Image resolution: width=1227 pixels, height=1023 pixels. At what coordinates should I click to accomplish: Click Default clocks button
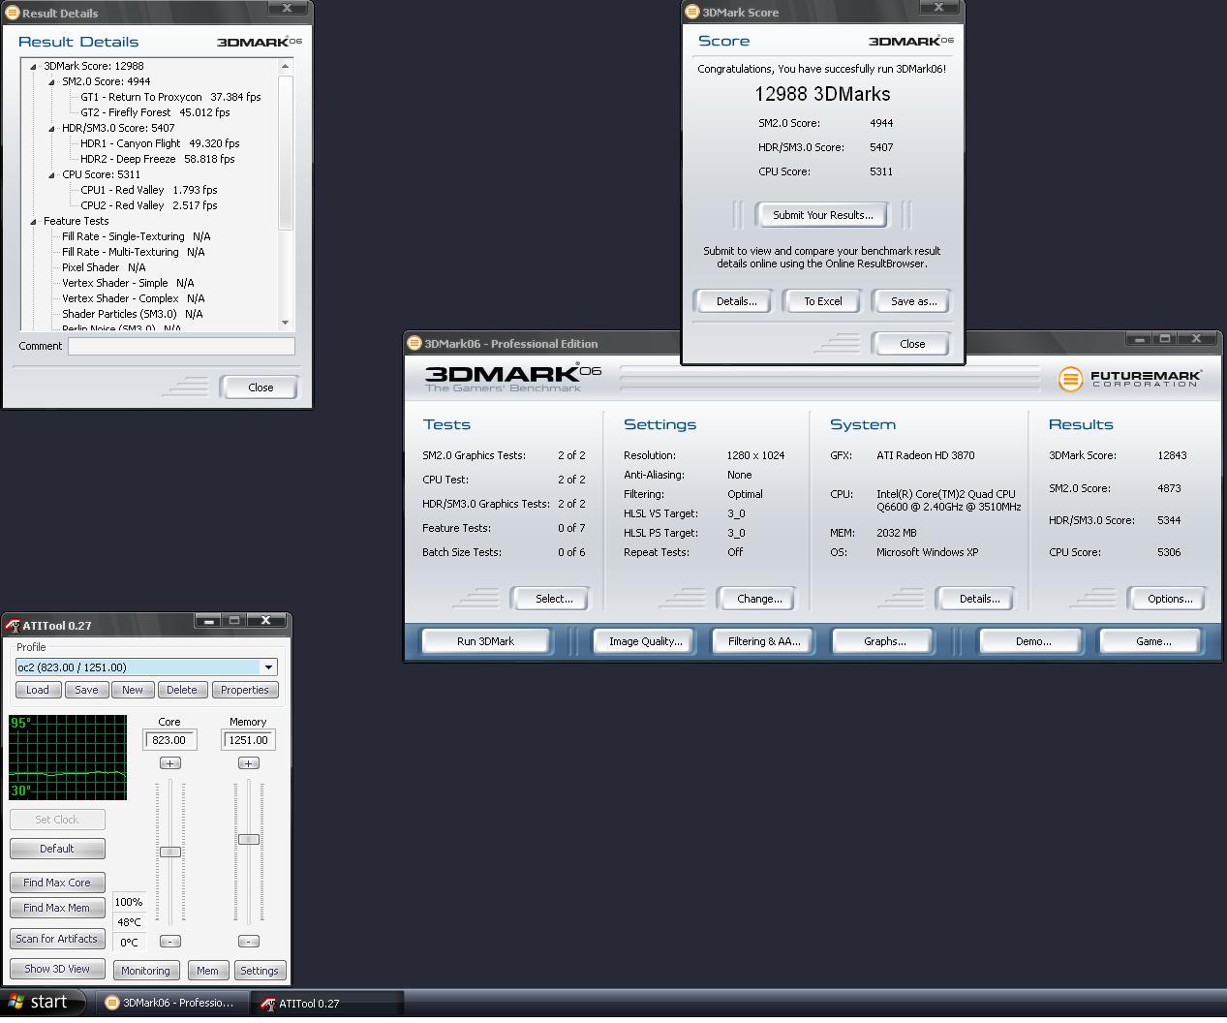(x=57, y=849)
